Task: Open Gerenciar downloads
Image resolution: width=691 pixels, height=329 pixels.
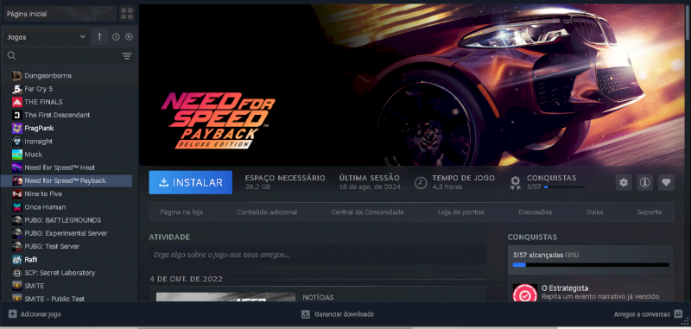Action: coord(344,314)
